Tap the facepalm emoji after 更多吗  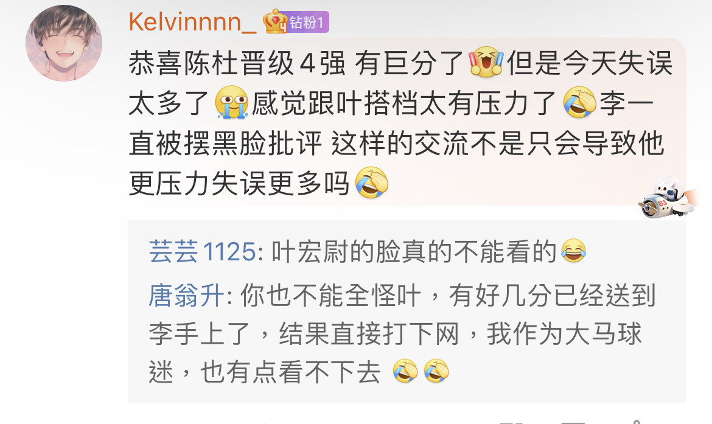pos(371,182)
